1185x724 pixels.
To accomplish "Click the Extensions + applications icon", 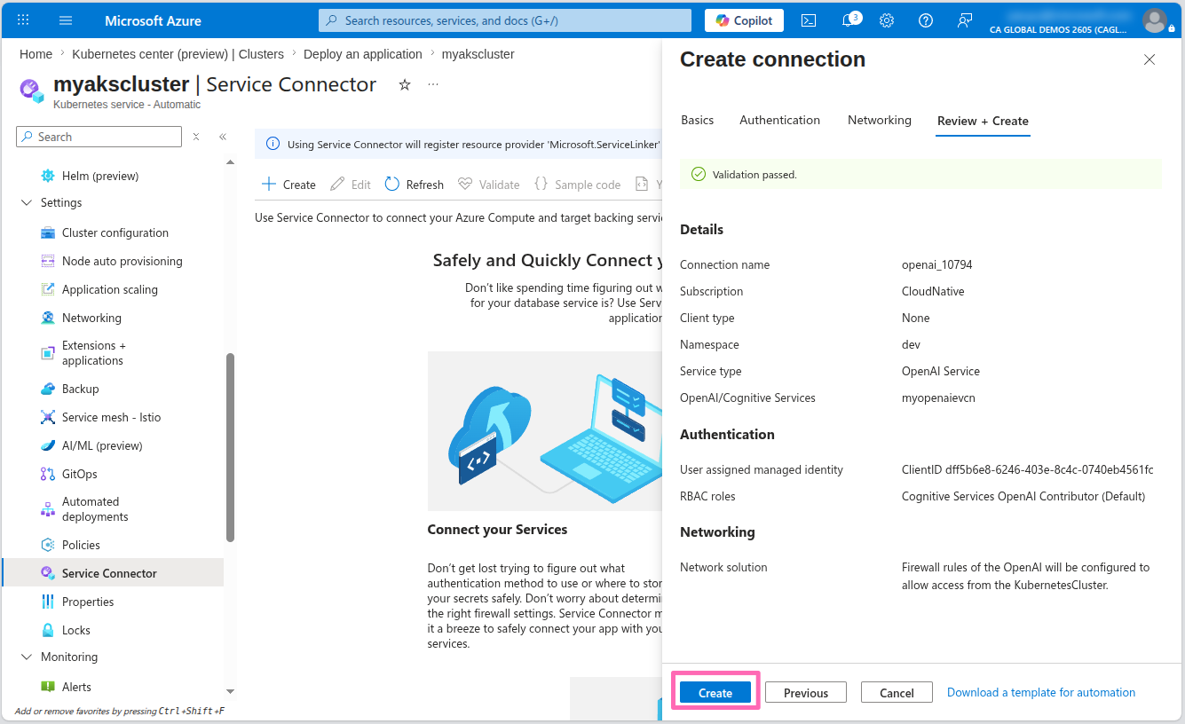I will tap(48, 353).
